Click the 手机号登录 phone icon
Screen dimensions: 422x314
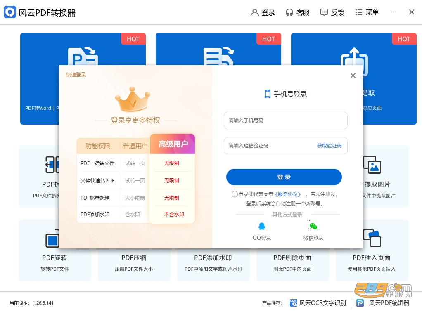coord(267,94)
